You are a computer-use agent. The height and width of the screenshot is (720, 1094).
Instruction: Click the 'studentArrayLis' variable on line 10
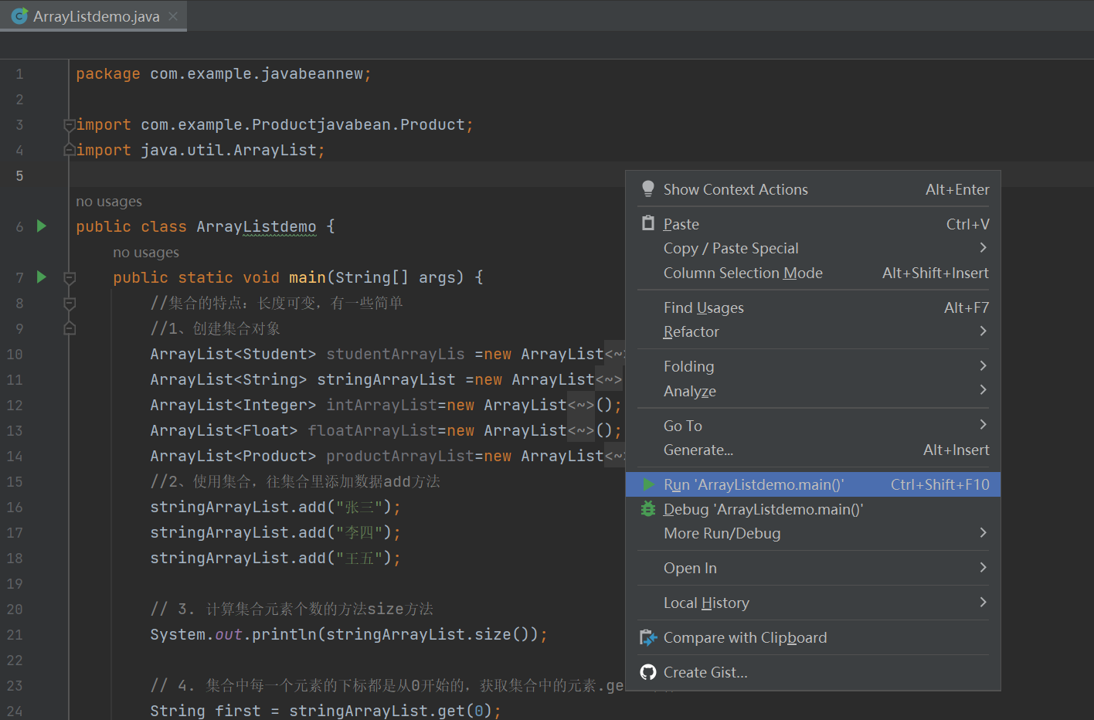pyautogui.click(x=396, y=354)
